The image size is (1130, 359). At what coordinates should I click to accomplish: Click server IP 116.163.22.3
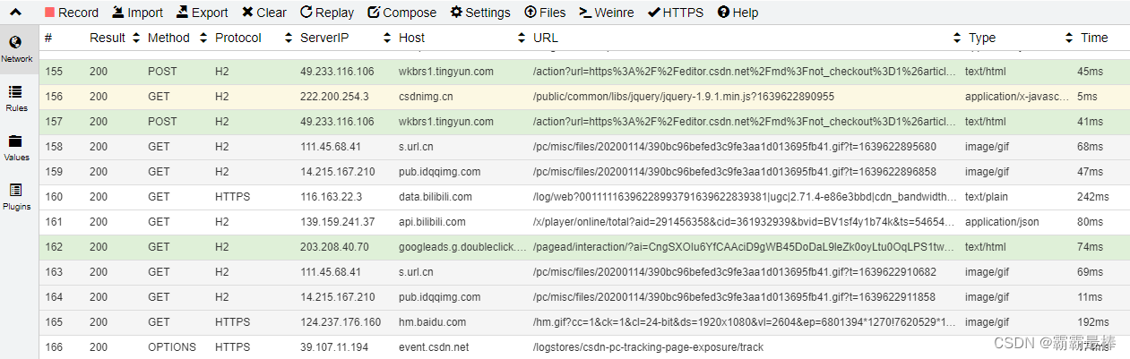pos(330,197)
